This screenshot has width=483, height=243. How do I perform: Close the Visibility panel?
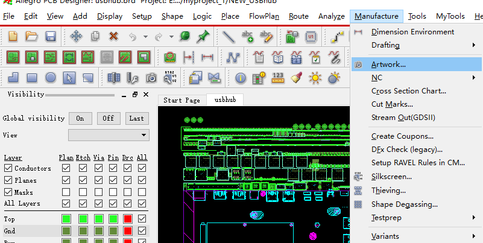(x=146, y=95)
